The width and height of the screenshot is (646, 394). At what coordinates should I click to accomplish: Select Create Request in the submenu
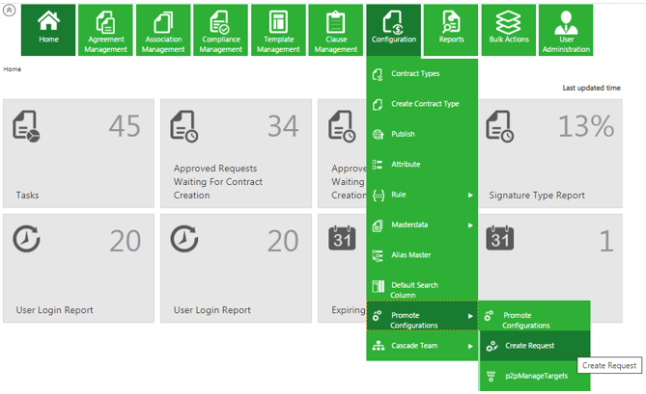pos(529,346)
